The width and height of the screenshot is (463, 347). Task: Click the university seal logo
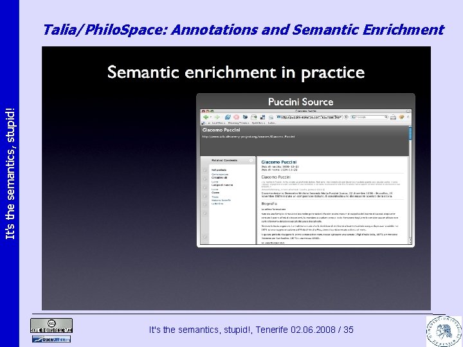click(444, 331)
